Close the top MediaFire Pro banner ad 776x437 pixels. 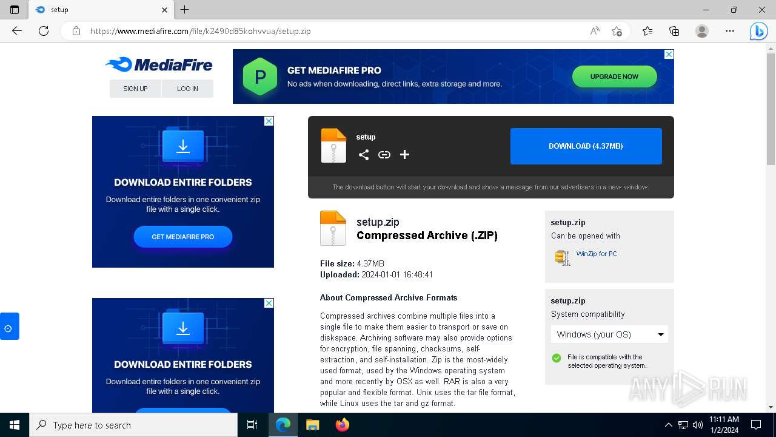click(669, 54)
